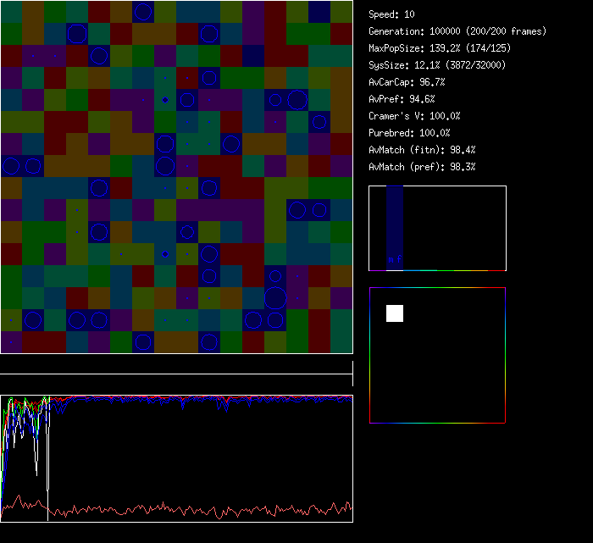593x543 pixels.
Task: Select the AvCarCap percentage line
Action: (407, 82)
